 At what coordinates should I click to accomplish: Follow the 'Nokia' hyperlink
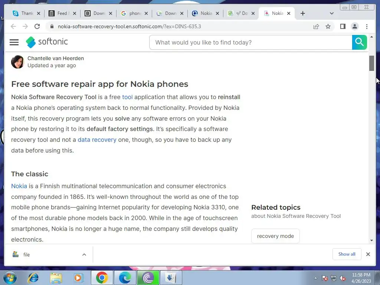[19, 186]
